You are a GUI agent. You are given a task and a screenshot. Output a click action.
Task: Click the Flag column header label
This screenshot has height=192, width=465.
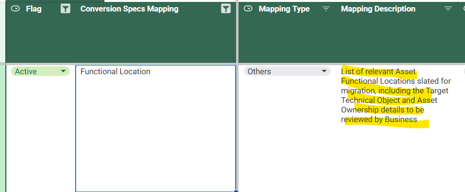click(34, 9)
